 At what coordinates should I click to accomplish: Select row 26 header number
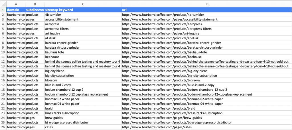click(3, 127)
